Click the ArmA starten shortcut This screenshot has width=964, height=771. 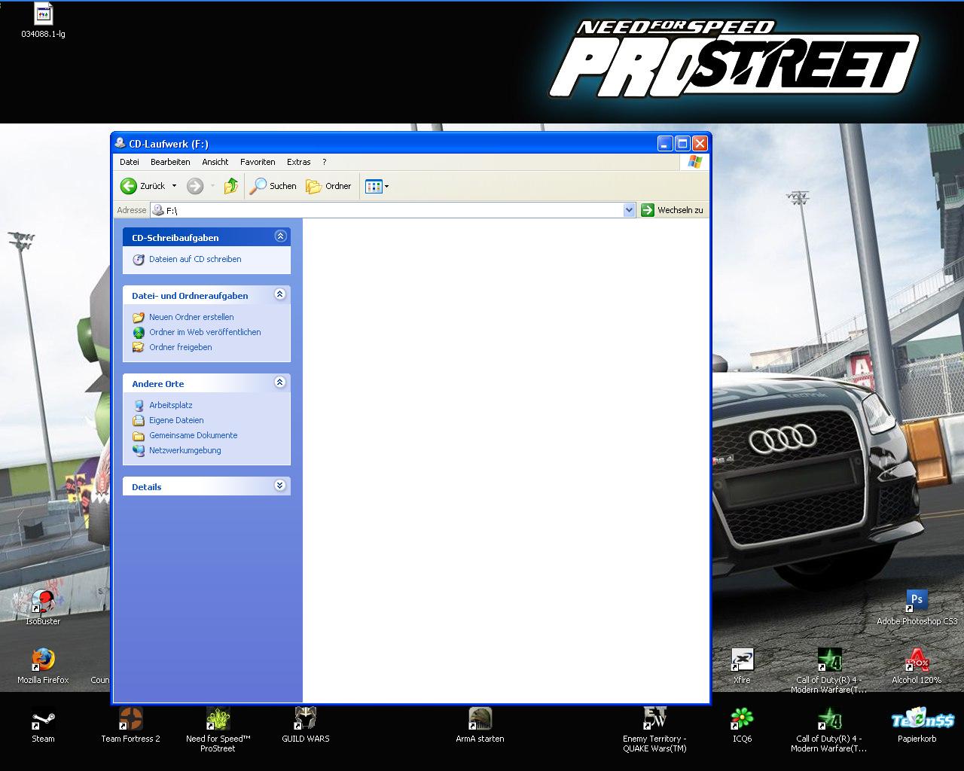[480, 724]
